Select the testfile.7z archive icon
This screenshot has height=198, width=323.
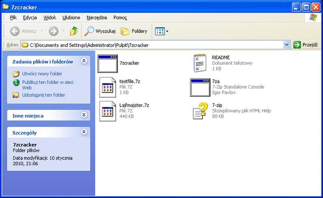coord(108,87)
